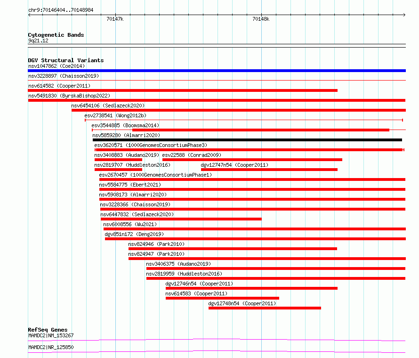Click dgv12746n54 (Cooper2011) variant label
The image size is (419, 358).
(x=199, y=284)
